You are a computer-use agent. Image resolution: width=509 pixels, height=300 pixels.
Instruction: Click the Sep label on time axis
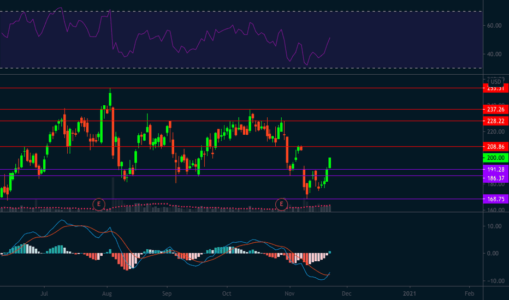(x=167, y=293)
